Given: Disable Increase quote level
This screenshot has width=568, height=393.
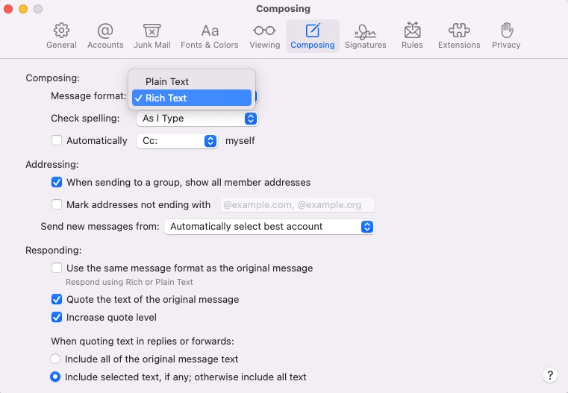Looking at the screenshot, I should [57, 317].
